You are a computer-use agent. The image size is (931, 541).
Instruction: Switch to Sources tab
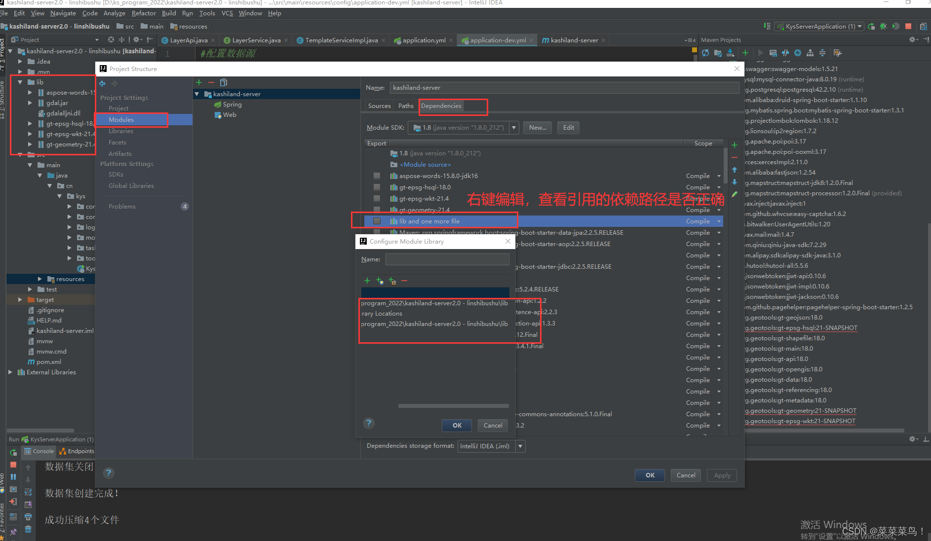tap(379, 106)
